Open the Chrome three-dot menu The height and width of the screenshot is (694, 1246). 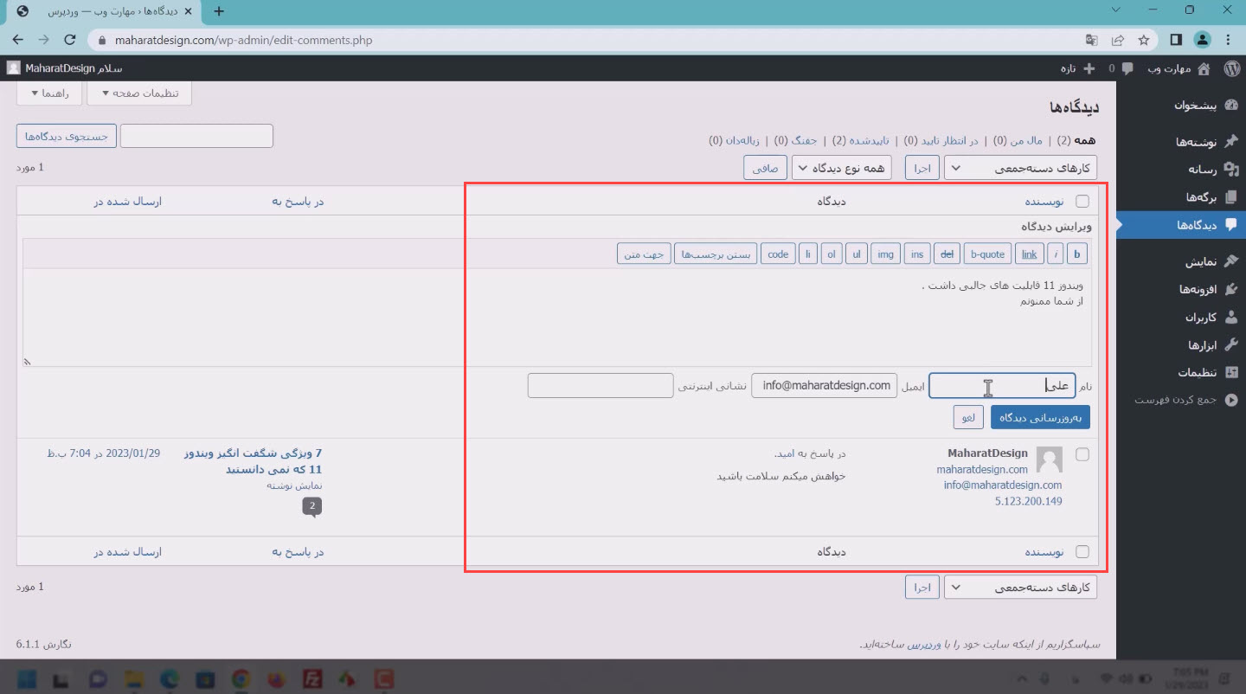click(x=1229, y=40)
